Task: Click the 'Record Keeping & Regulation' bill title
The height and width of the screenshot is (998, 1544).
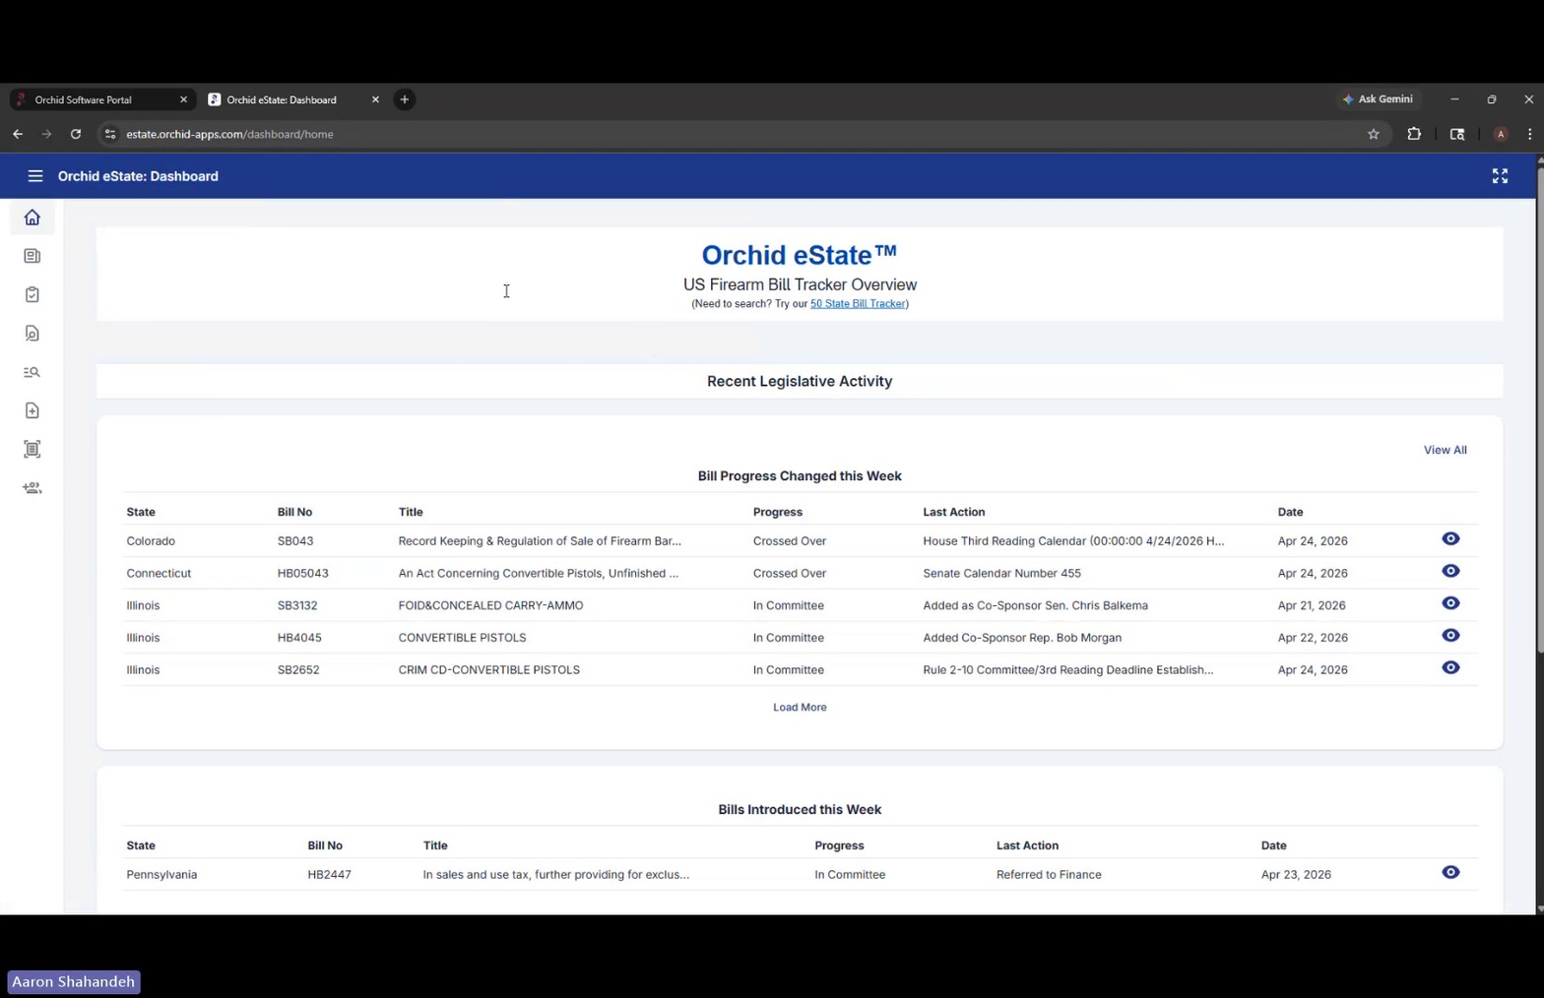Action: click(540, 541)
